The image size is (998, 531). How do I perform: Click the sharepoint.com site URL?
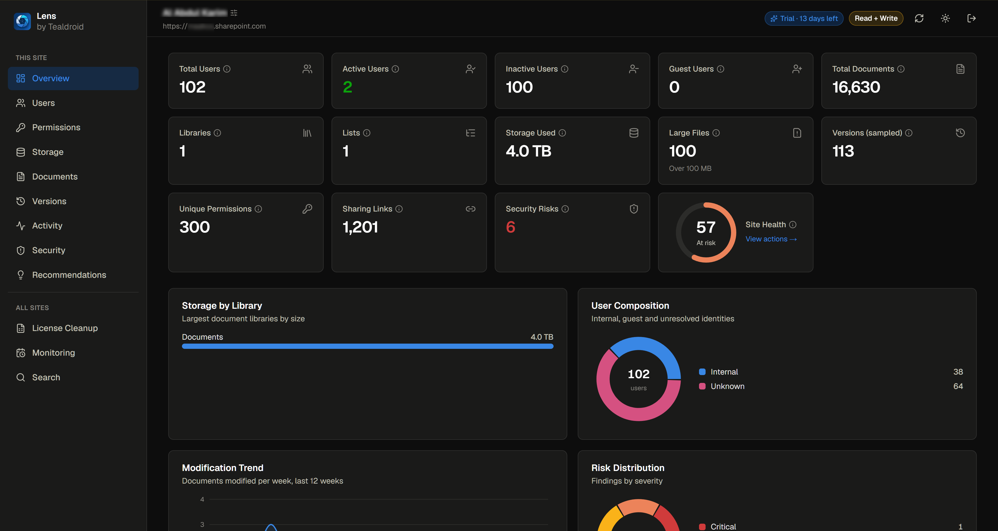point(214,26)
